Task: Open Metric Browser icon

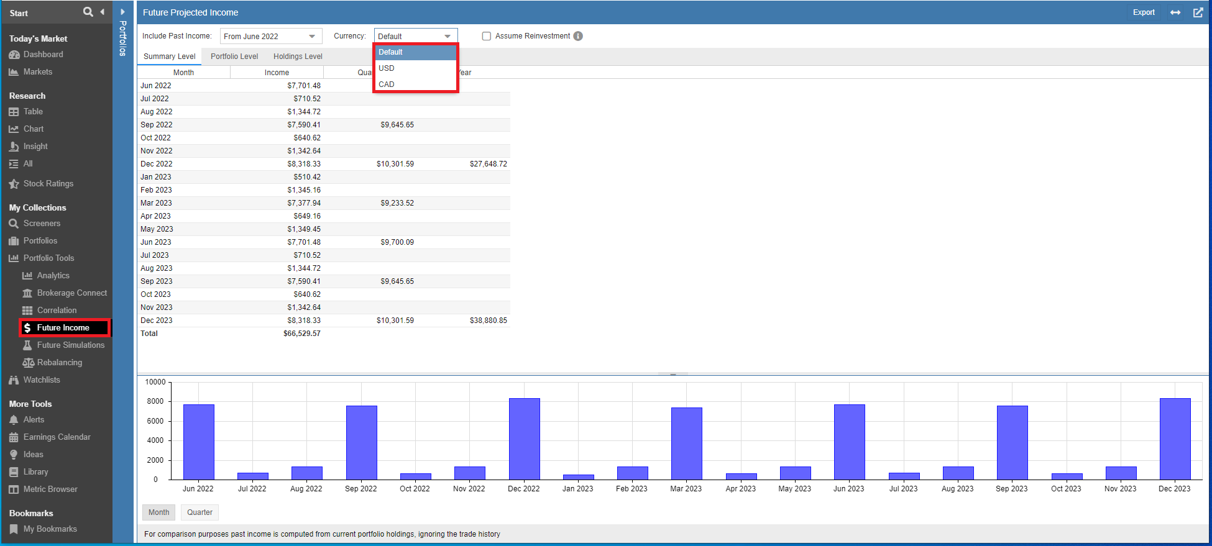Action: pos(14,489)
